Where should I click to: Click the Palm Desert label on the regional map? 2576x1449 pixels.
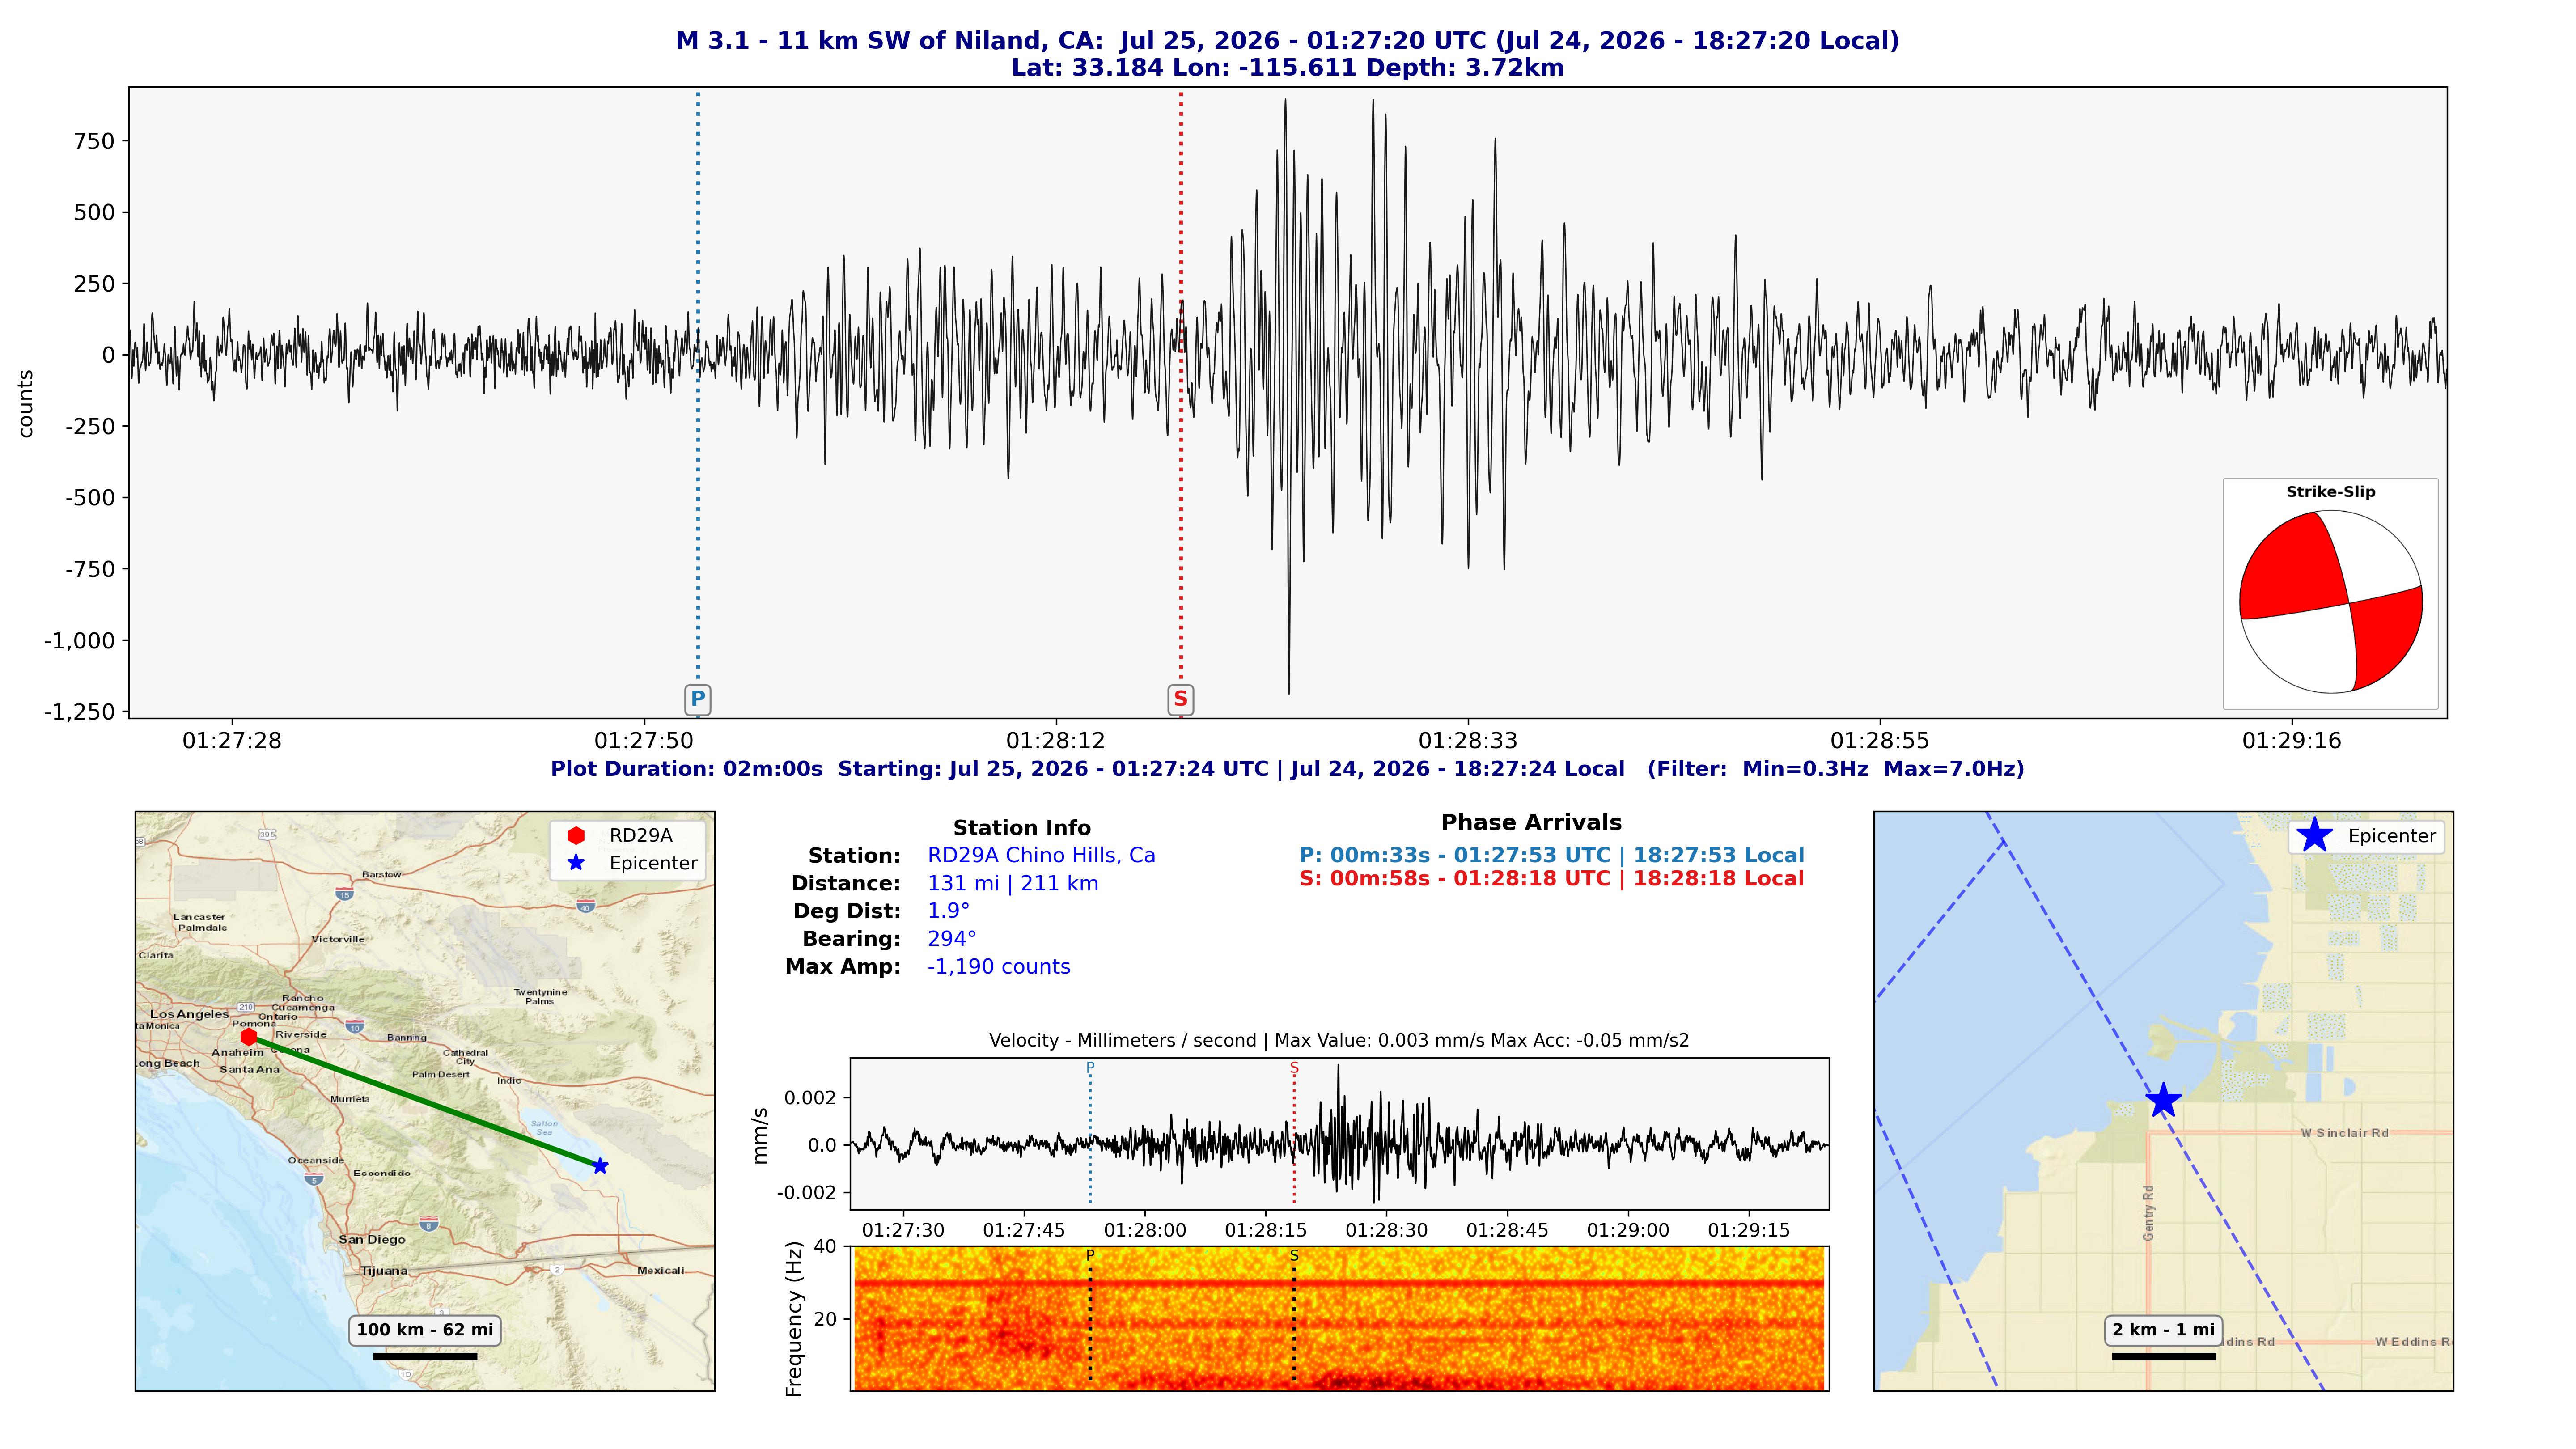click(441, 1075)
